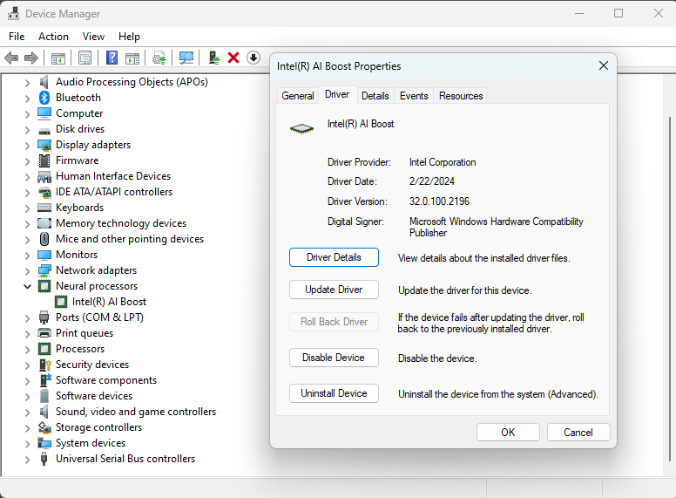Expand the Network adapters node

pyautogui.click(x=28, y=271)
